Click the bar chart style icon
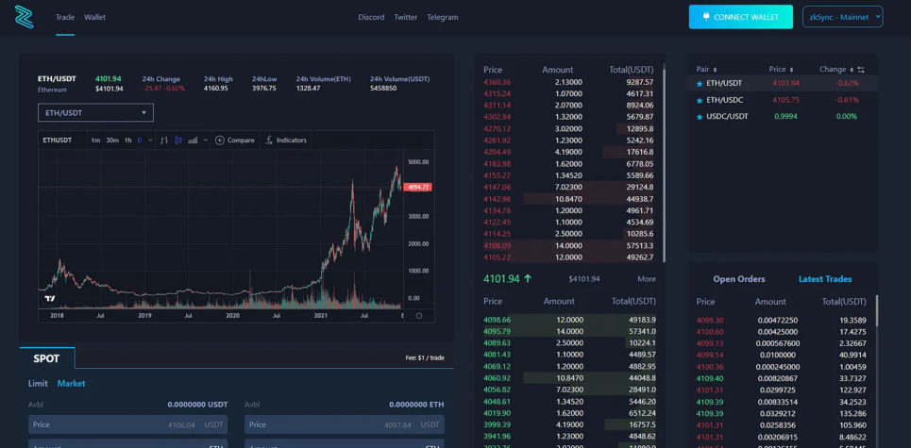The image size is (911, 448). 164,141
